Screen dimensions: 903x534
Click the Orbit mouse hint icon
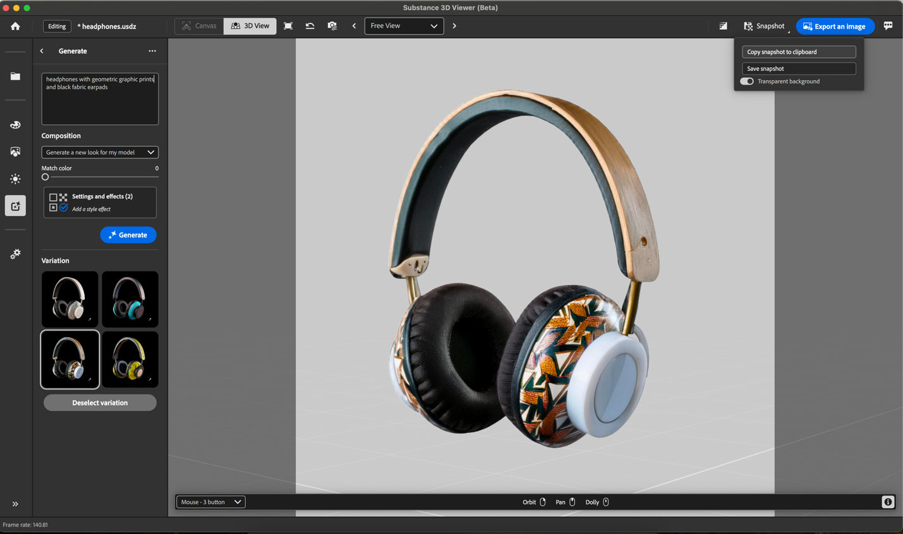click(x=543, y=502)
